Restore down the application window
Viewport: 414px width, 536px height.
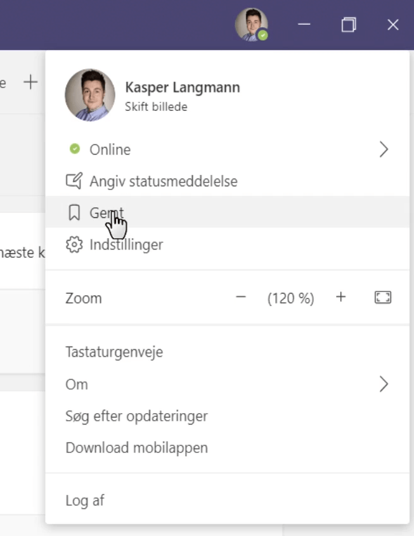coord(348,25)
